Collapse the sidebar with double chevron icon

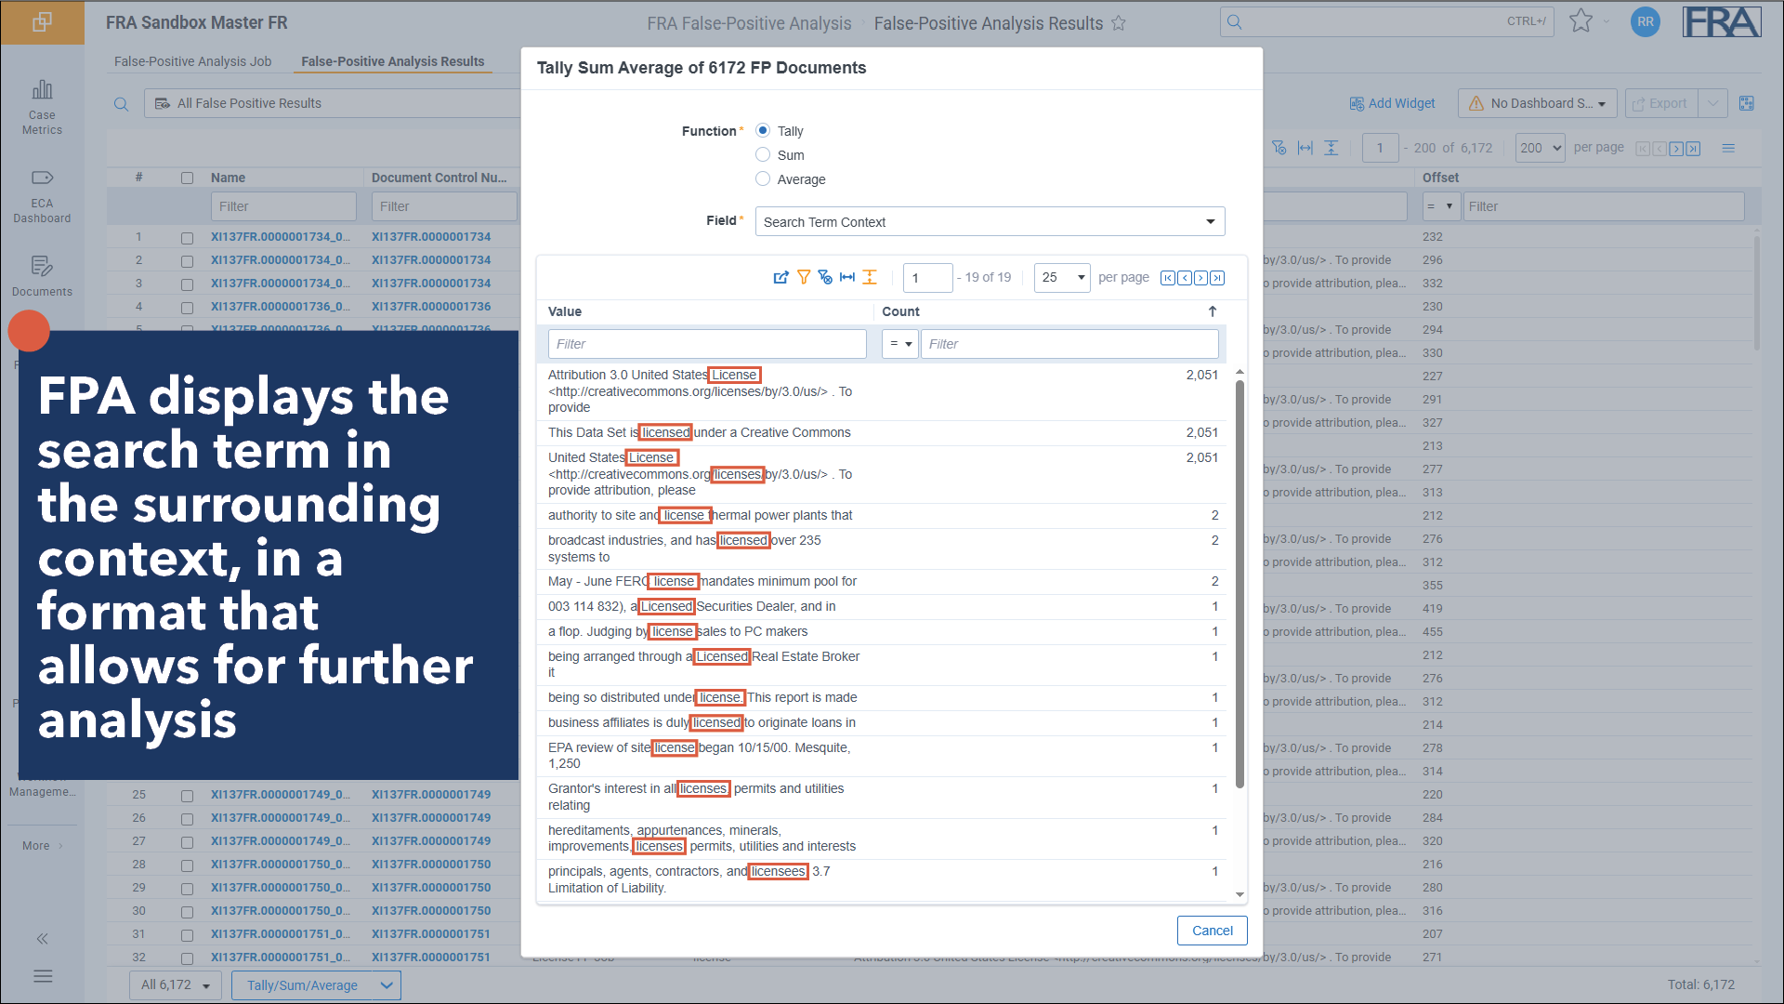(42, 939)
